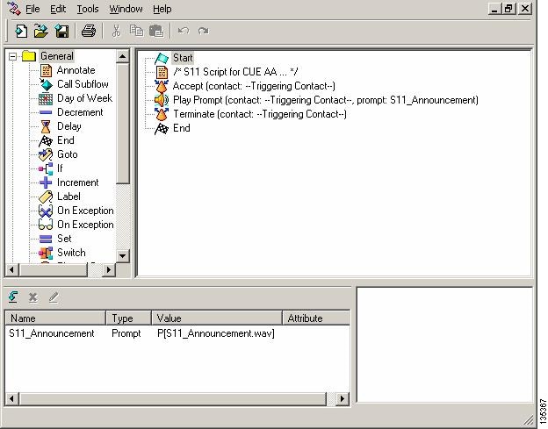Open the Tools menu
548x429 pixels.
point(87,9)
